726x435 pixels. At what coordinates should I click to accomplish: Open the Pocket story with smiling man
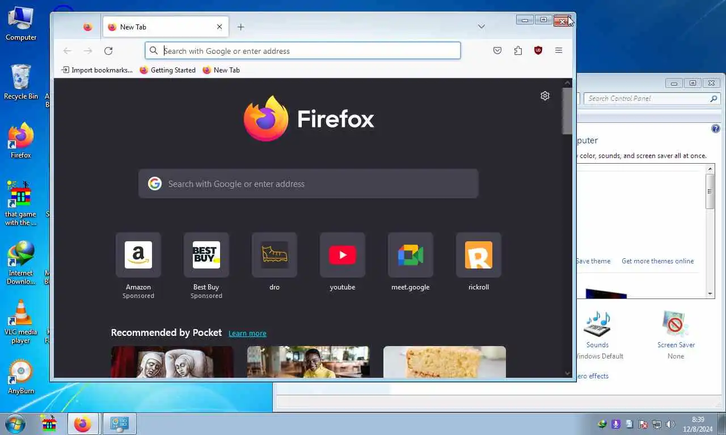[309, 362]
